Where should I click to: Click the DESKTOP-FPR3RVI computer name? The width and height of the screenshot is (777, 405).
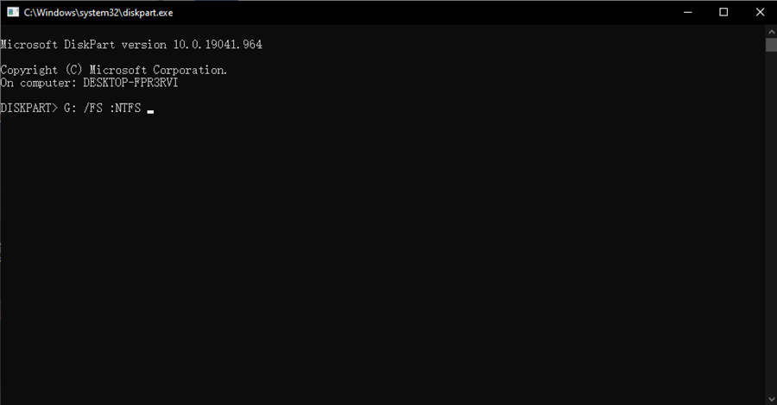tap(130, 83)
